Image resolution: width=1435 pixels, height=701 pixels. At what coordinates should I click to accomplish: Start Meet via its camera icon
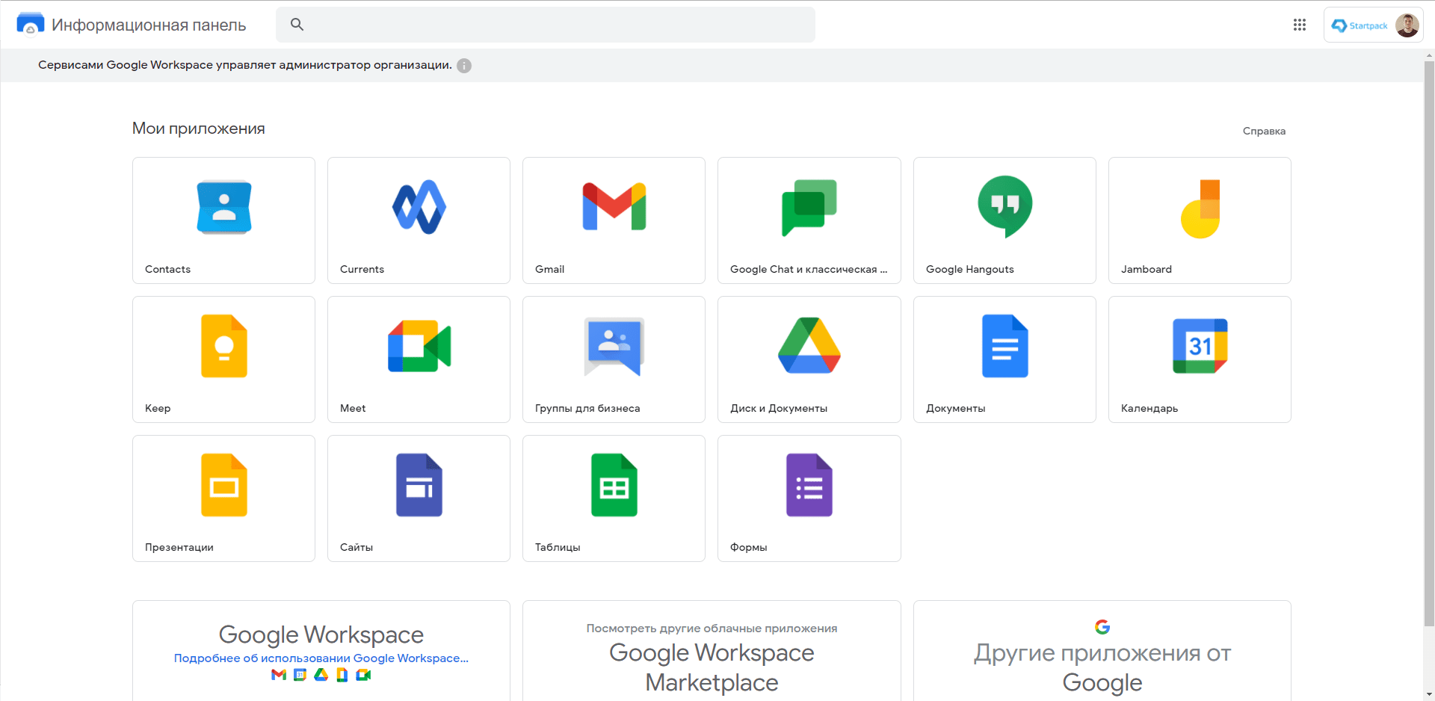click(419, 346)
